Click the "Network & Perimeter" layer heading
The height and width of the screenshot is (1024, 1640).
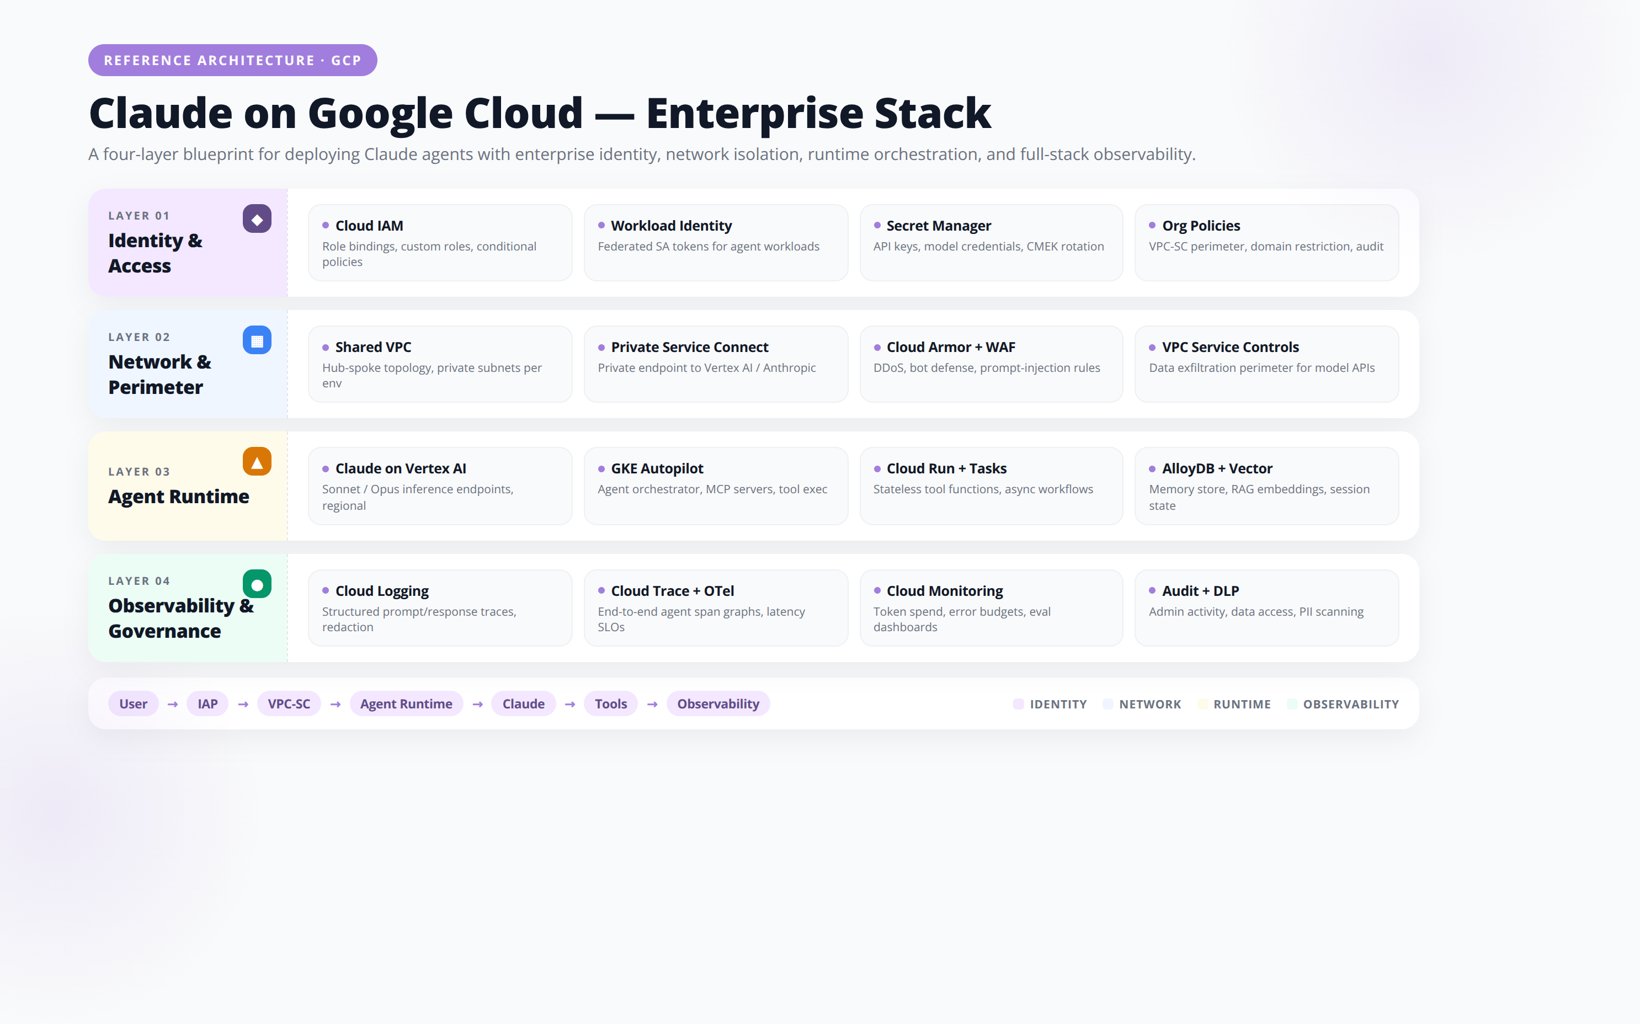tap(159, 375)
